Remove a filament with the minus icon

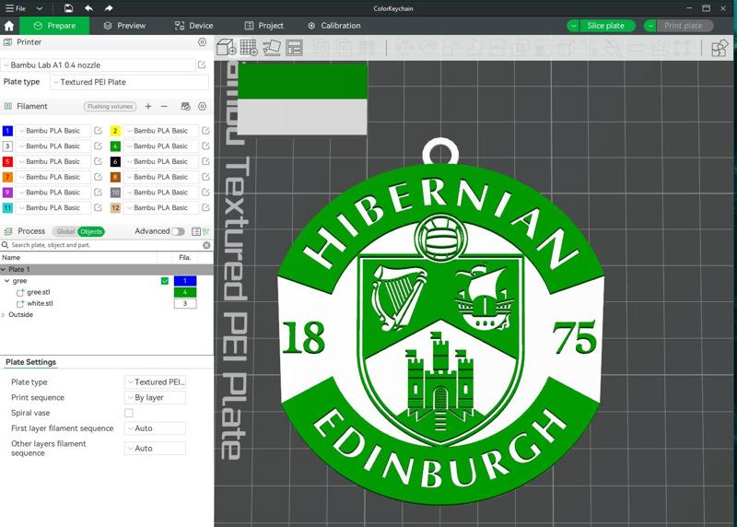[164, 107]
